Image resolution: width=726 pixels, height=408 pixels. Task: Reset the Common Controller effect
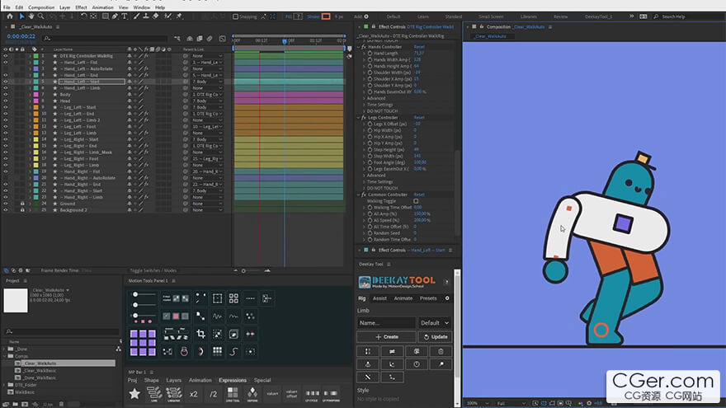pos(419,195)
